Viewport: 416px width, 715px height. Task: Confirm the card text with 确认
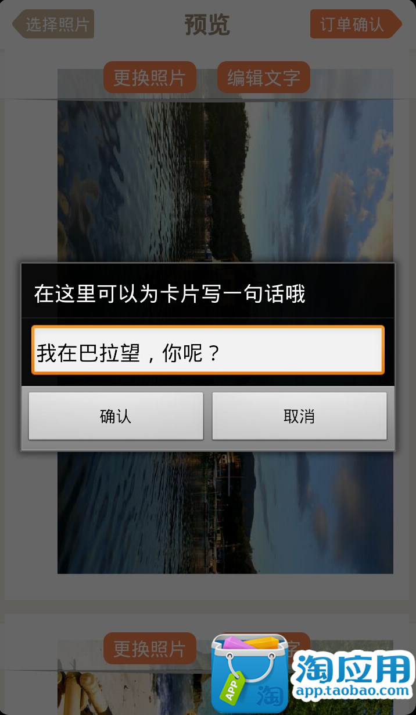click(x=116, y=416)
